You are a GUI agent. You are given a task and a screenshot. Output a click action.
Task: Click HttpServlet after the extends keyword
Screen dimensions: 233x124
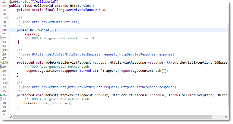[x=80, y=6]
